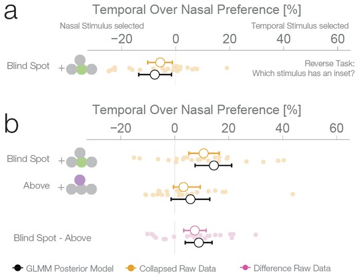Screen dimensions: 359x278
Task: Click the green blind spot circle in panel b
Action: 81,162
